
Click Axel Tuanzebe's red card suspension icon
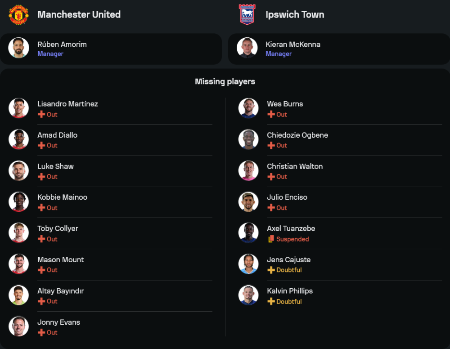(271, 239)
